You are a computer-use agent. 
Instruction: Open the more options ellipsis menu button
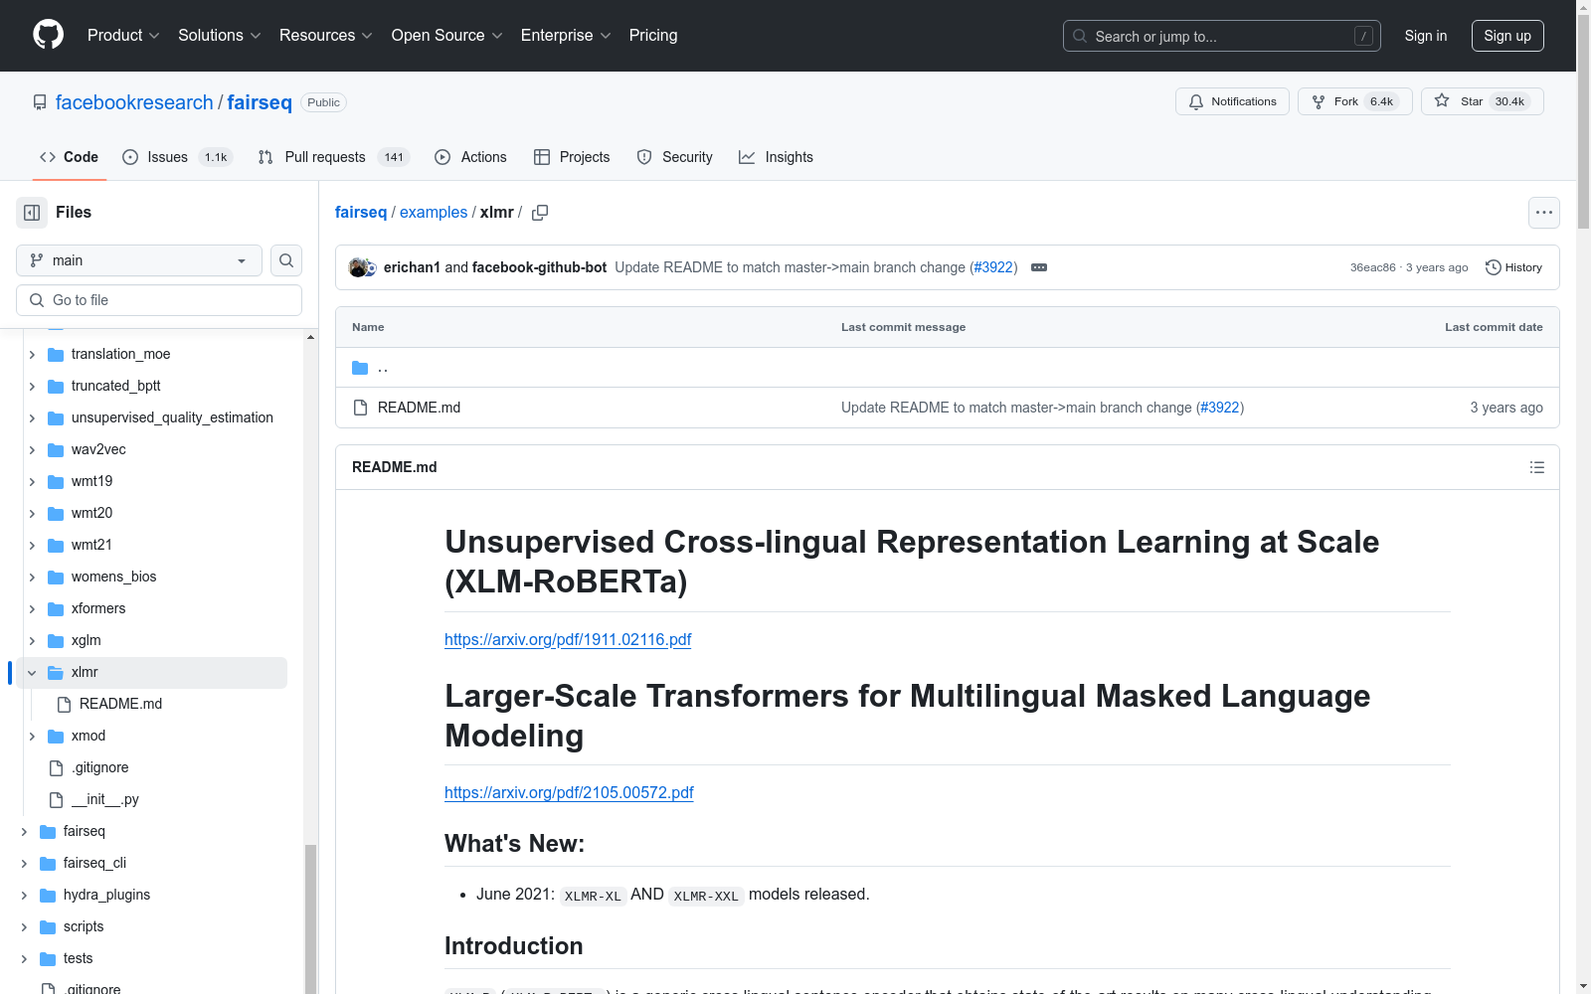[1543, 213]
